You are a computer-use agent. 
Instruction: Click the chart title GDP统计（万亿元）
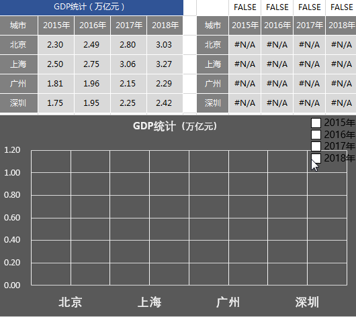pos(175,126)
